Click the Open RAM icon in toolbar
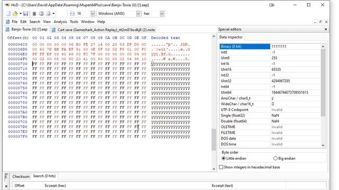The height and width of the screenshot is (190, 339). [34, 14]
